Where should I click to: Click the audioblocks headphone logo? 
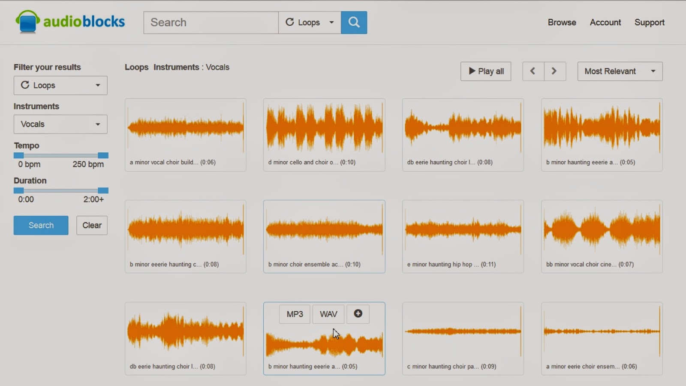[x=27, y=21]
